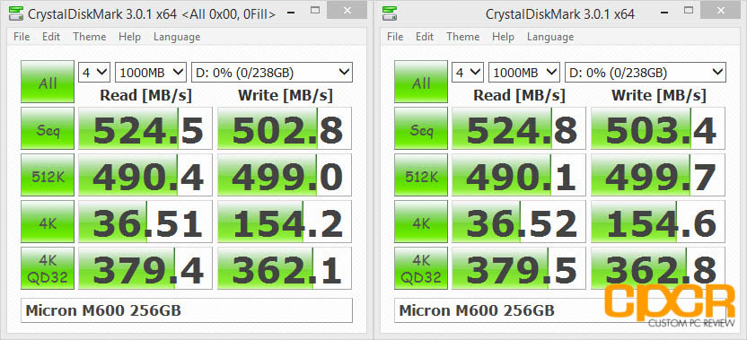This screenshot has width=747, height=340.
Task: Open 1000MB size dropdown in left window
Action: pos(151,73)
